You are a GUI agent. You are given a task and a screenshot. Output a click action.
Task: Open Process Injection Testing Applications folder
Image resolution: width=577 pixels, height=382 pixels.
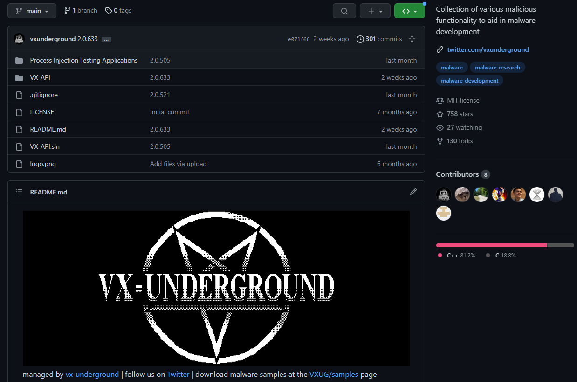tap(84, 61)
